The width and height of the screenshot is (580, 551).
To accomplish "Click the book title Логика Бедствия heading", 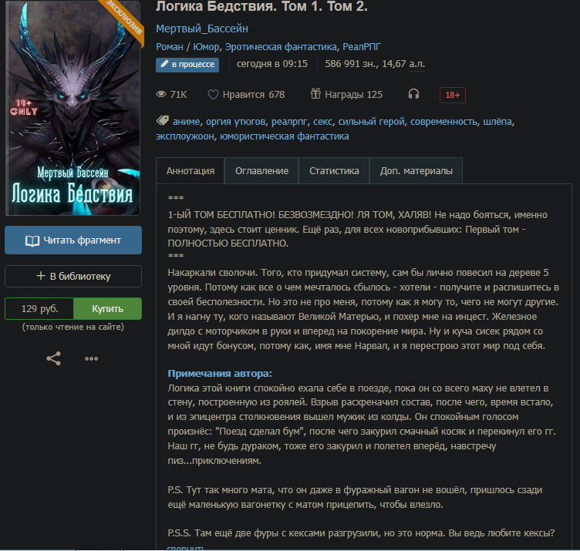I will tap(261, 6).
